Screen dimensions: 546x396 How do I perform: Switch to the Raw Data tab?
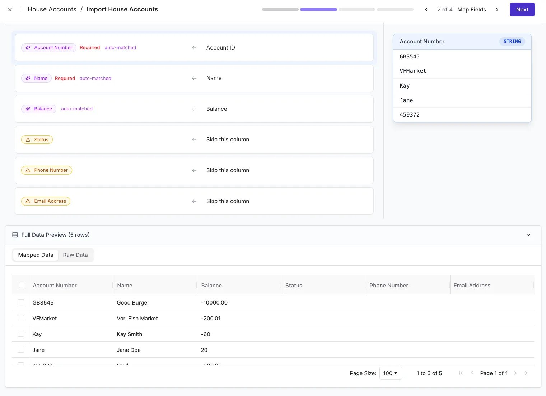(x=75, y=255)
